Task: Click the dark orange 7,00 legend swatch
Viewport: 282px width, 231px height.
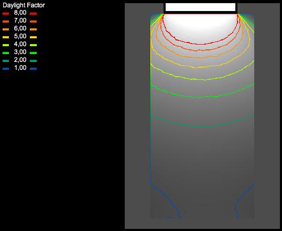Action: pyautogui.click(x=6, y=22)
